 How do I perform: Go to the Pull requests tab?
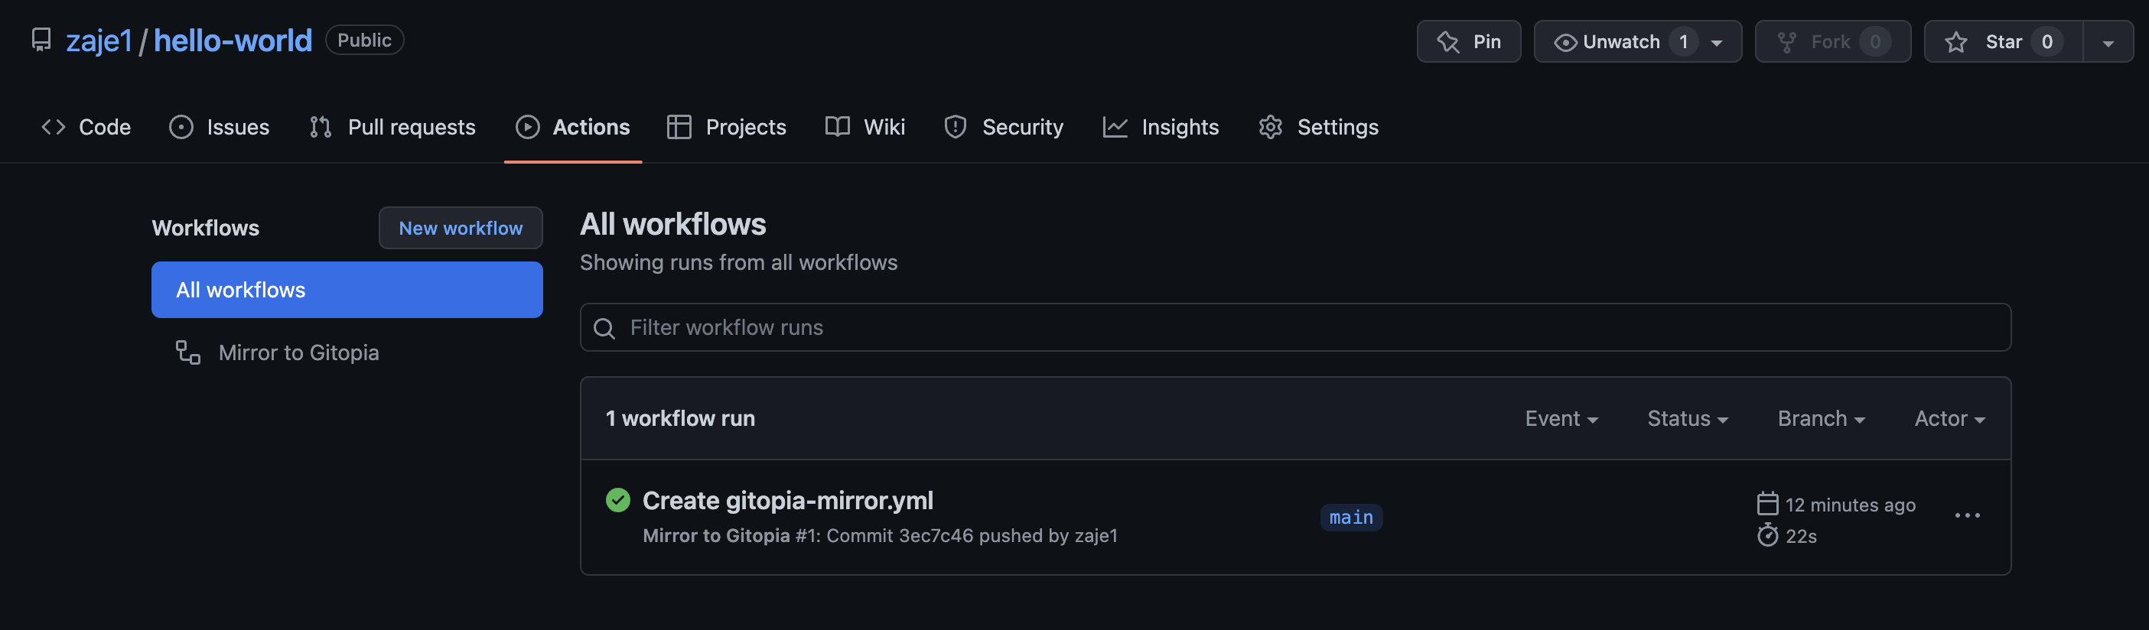pyautogui.click(x=392, y=127)
